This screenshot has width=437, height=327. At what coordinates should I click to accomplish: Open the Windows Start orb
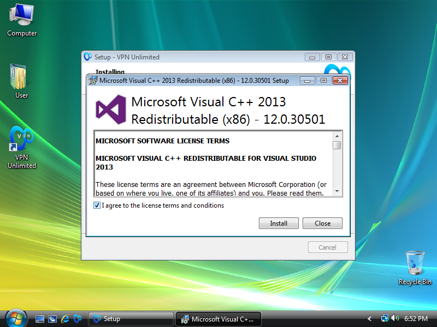coord(16,318)
